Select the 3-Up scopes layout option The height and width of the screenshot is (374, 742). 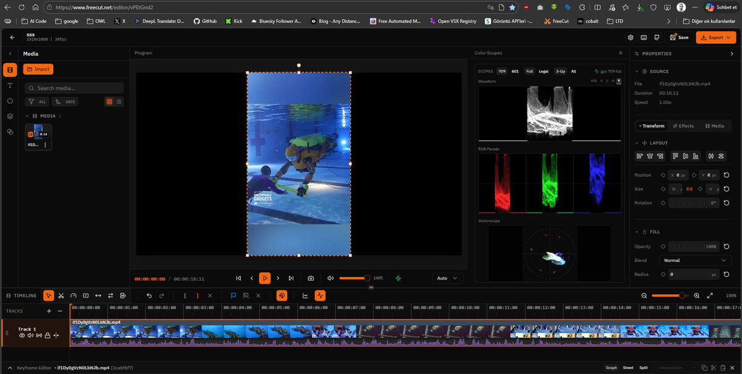[560, 71]
